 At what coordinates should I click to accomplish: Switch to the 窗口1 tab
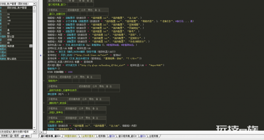(x=143, y=136)
